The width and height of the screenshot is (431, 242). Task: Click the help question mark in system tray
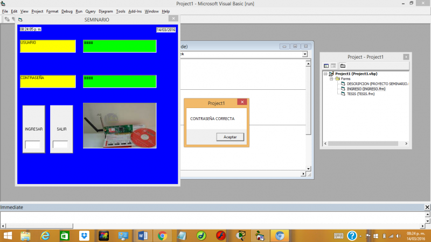pyautogui.click(x=352, y=236)
